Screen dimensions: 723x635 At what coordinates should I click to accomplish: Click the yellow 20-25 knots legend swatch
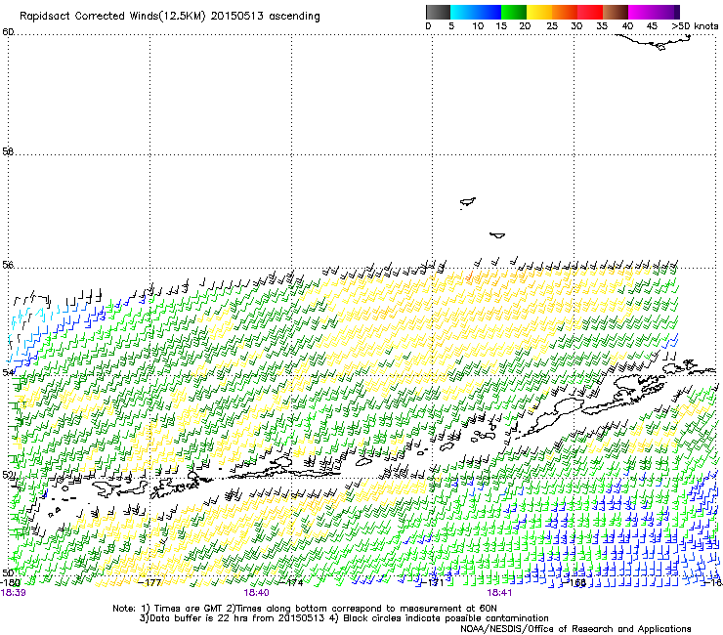pyautogui.click(x=539, y=12)
